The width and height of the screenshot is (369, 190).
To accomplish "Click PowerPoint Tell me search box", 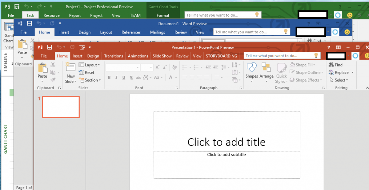I will (282, 56).
